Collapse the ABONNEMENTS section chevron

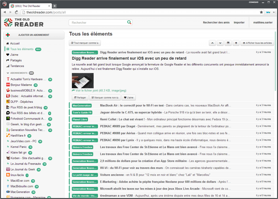click(8, 73)
